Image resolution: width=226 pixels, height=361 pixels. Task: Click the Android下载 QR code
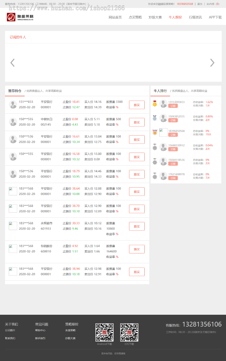(104, 332)
